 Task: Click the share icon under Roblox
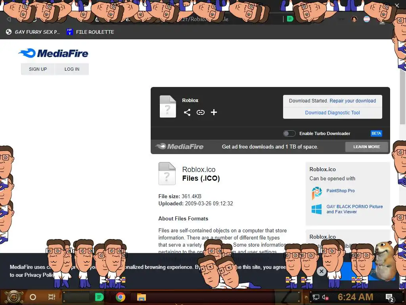coord(187,112)
